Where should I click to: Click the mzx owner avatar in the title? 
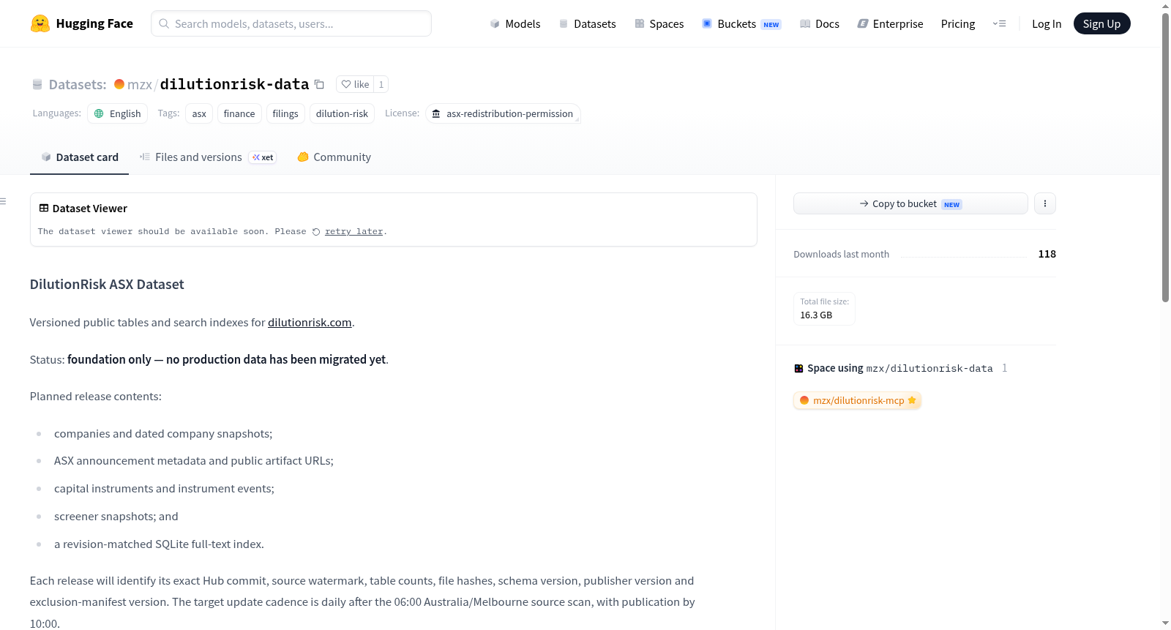[119, 84]
